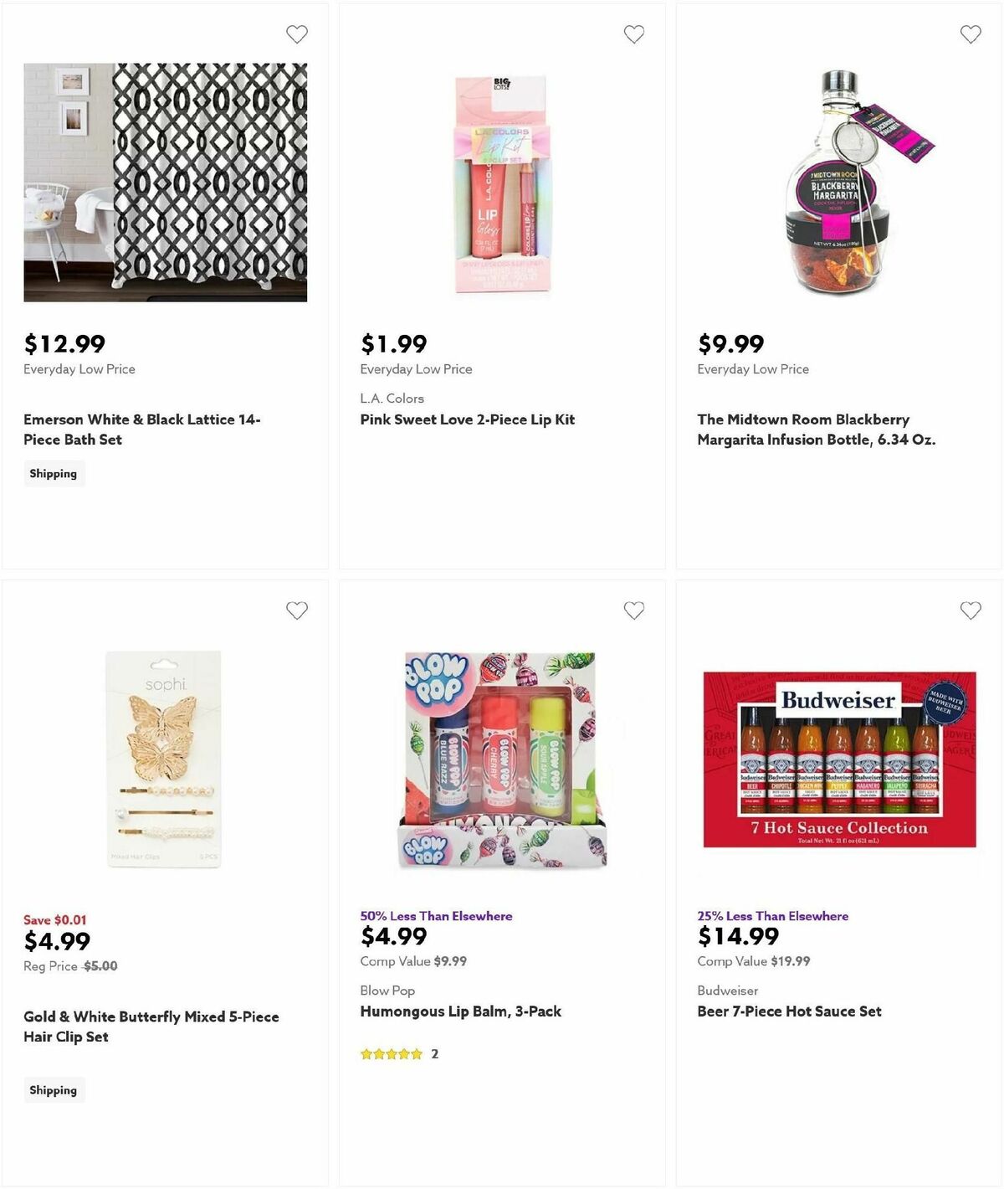Click the five-star rating on the lip balm
The image size is (1004, 1189).
390,1053
